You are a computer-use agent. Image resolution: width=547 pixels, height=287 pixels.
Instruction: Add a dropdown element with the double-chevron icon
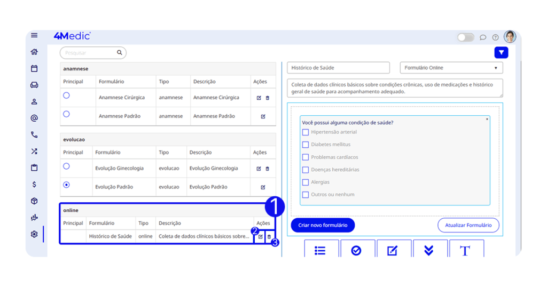(x=428, y=250)
